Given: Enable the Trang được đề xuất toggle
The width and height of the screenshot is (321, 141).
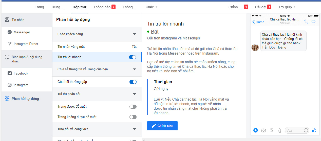Looking at the screenshot, I should 133,107.
